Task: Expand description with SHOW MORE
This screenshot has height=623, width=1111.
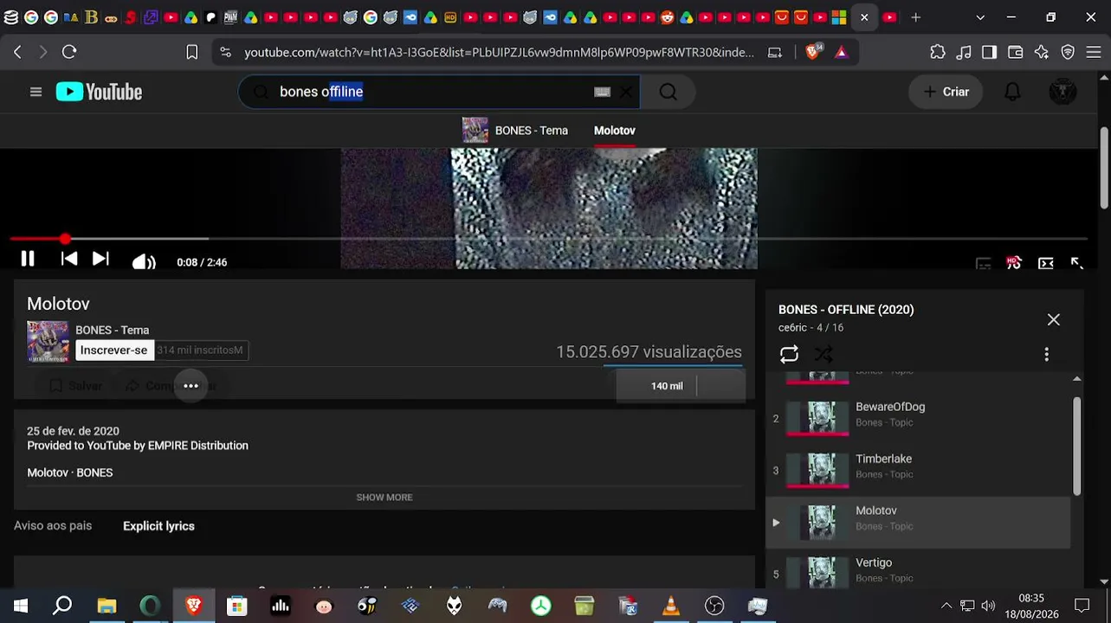Action: (x=384, y=498)
